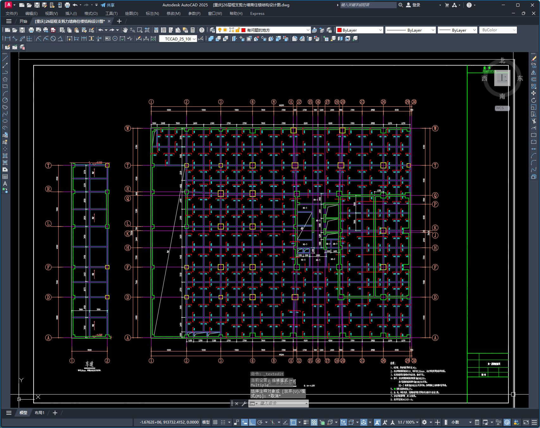Viewport: 540px width, 428px height.
Task: Open the 标注(N) menu
Action: click(152, 13)
